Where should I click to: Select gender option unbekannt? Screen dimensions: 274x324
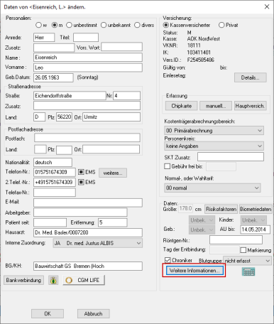104,25
